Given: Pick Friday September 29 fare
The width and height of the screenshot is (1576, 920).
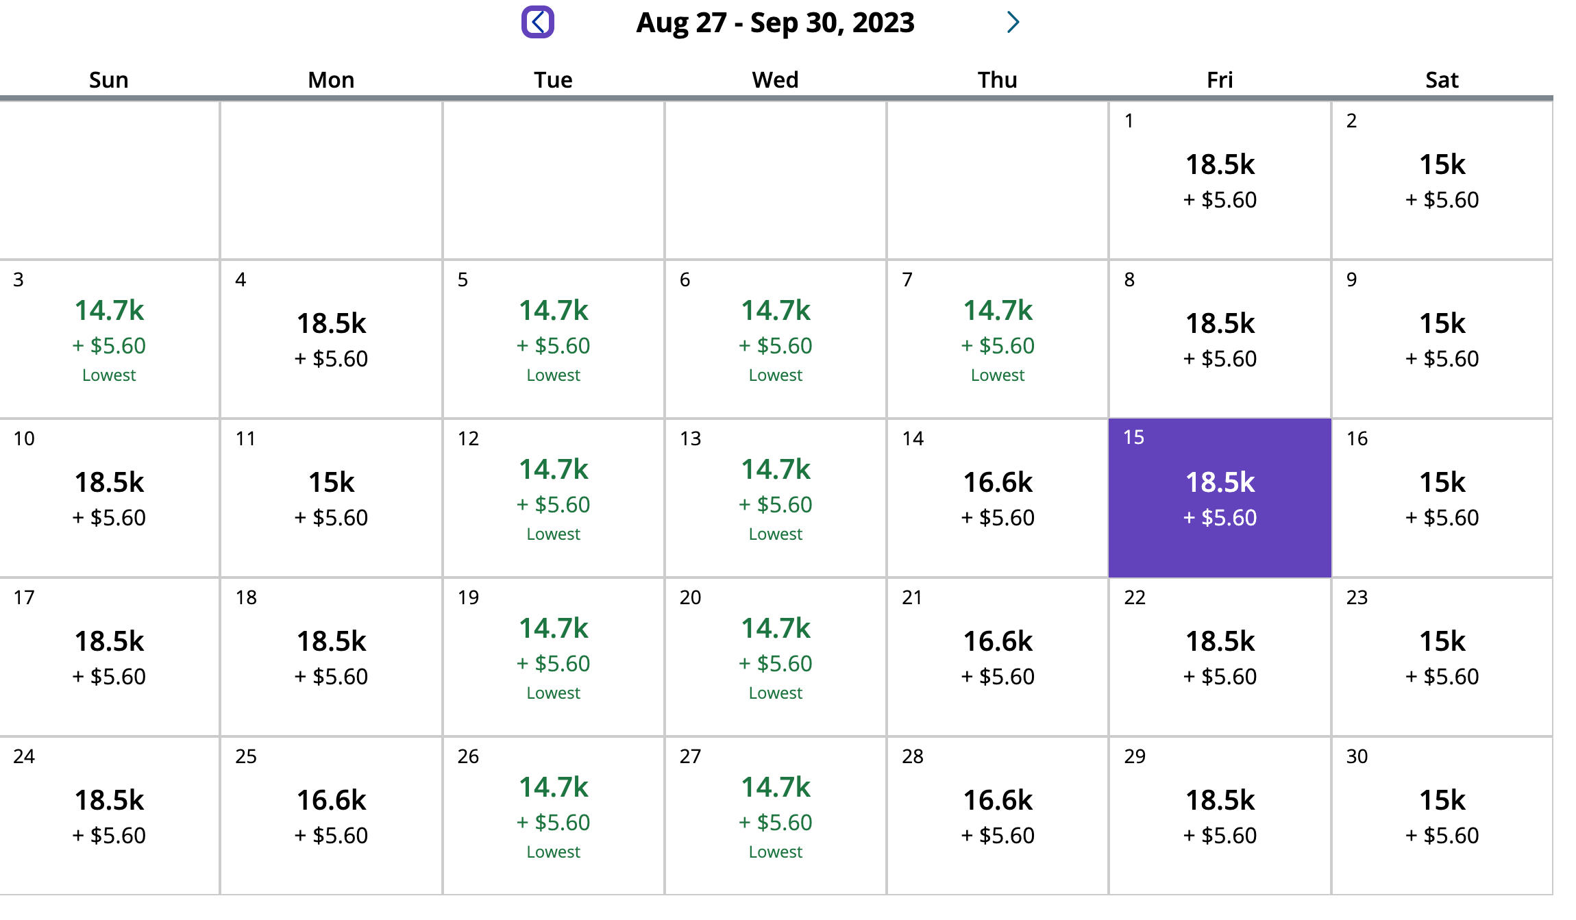Looking at the screenshot, I should (x=1220, y=817).
